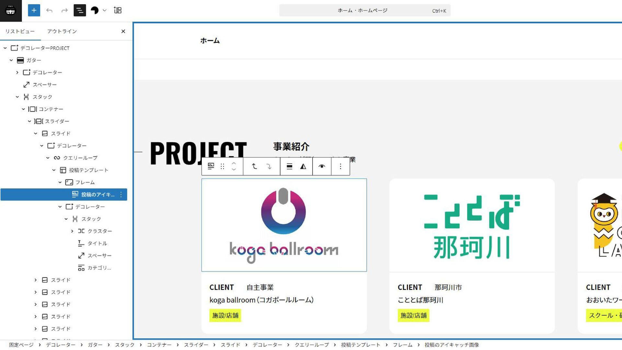Click スライダー in the bottom breadcrumb
The height and width of the screenshot is (350, 622).
(196, 345)
